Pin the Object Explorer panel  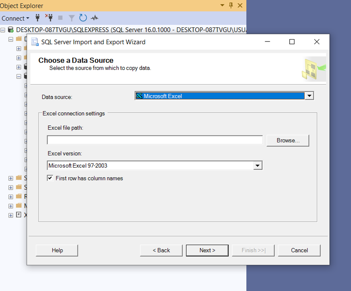(x=231, y=5)
